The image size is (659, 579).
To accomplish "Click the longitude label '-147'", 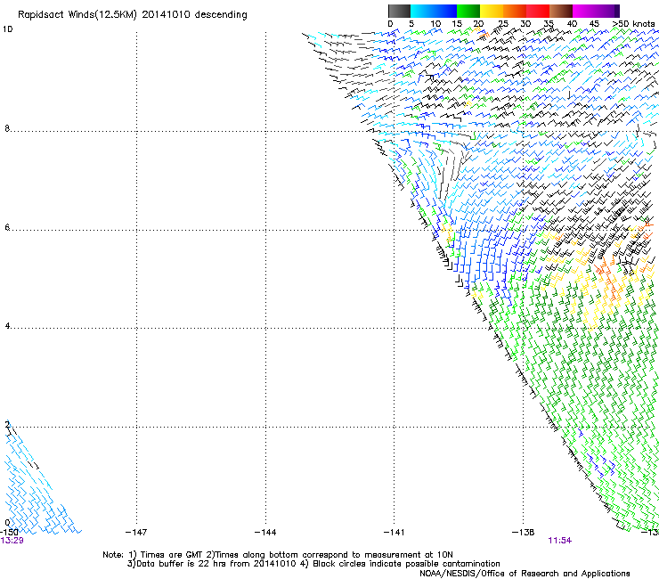I will [x=136, y=533].
